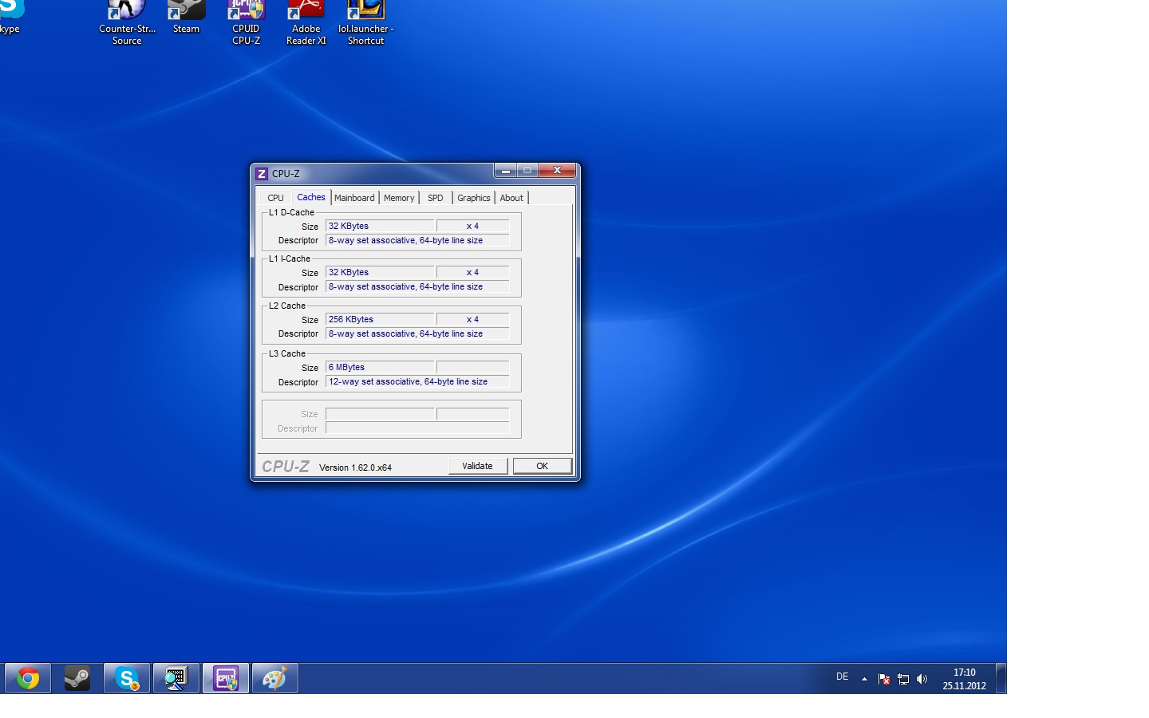The image size is (1149, 718).
Task: Click the Version 1.62.0.x64 text
Action: (x=355, y=467)
